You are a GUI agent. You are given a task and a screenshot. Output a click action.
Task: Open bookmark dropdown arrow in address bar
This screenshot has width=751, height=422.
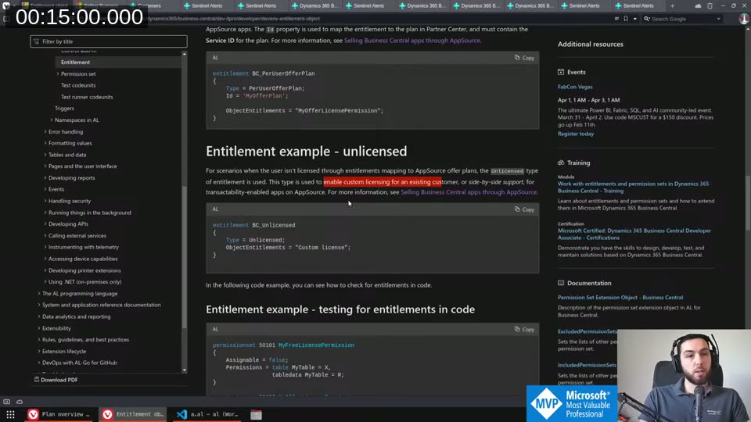634,19
